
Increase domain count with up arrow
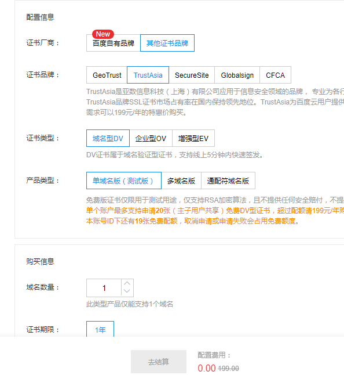point(127,283)
